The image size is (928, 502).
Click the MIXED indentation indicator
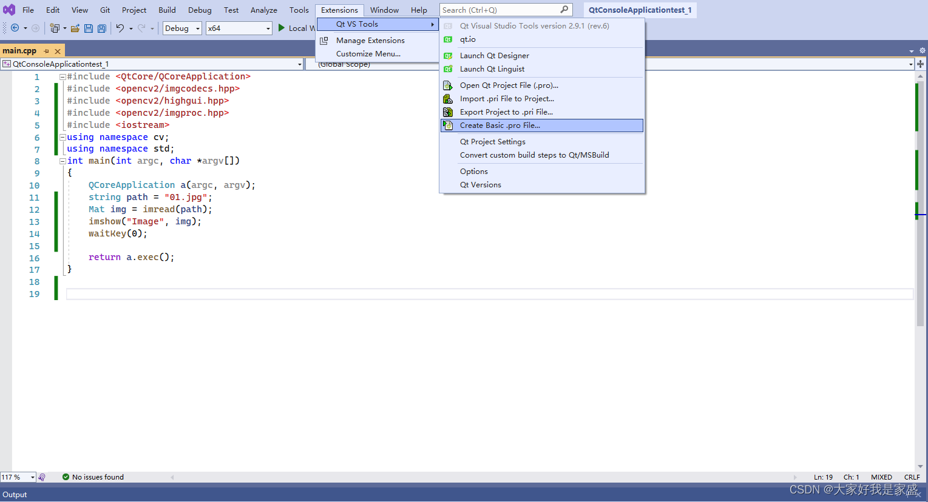[881, 477]
